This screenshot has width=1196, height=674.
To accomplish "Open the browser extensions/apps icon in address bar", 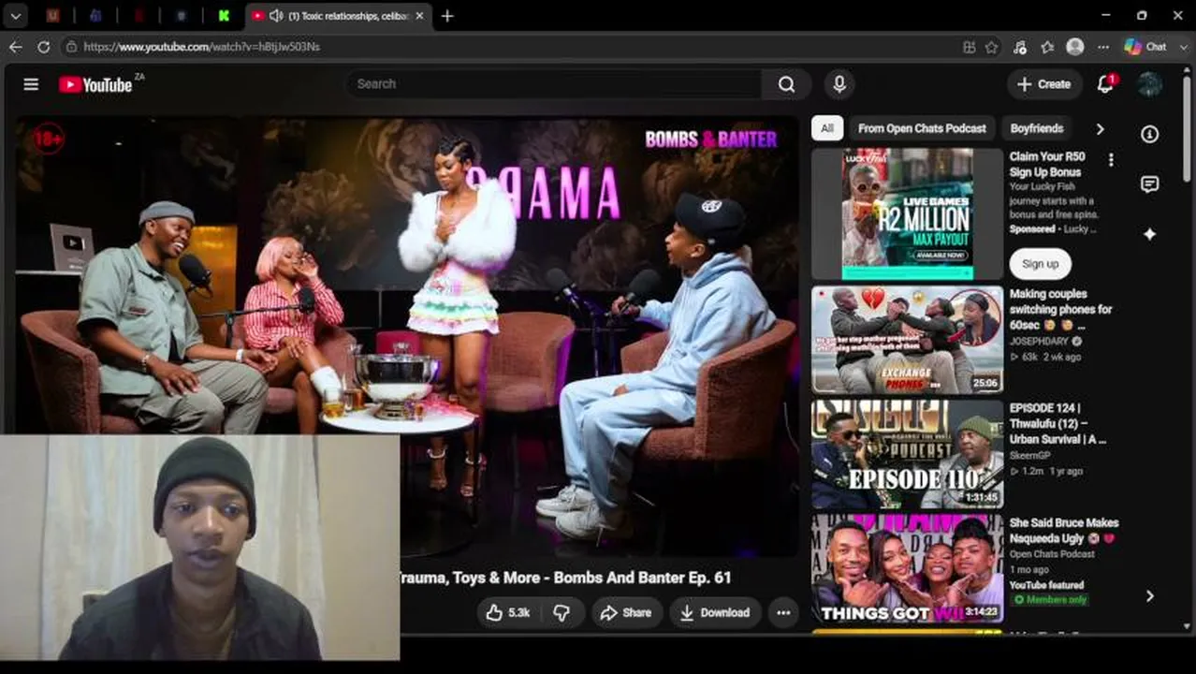I will click(970, 46).
